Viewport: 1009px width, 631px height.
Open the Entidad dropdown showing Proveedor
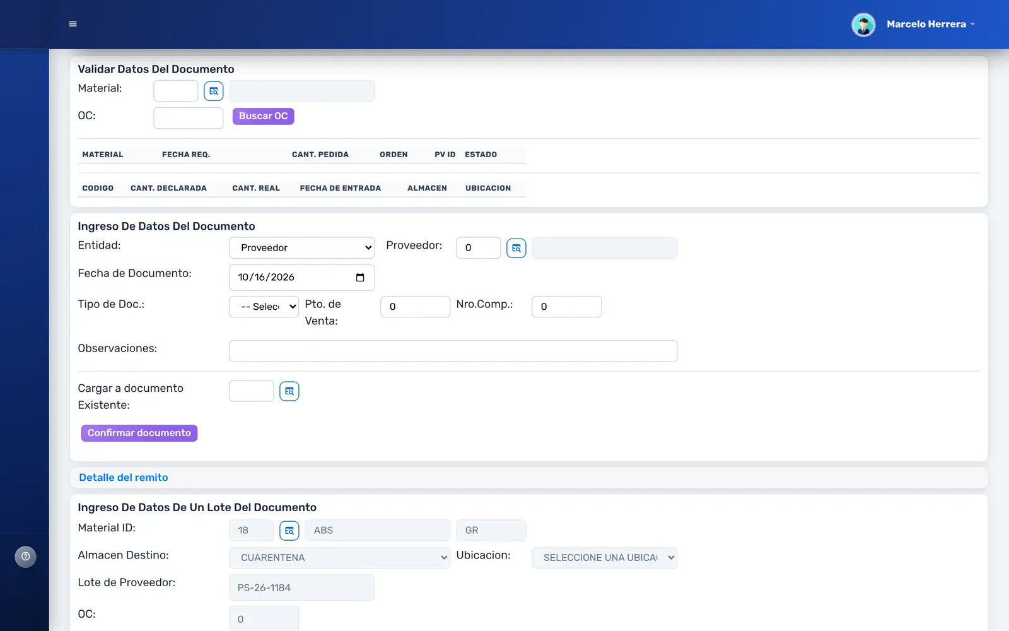[x=302, y=248]
